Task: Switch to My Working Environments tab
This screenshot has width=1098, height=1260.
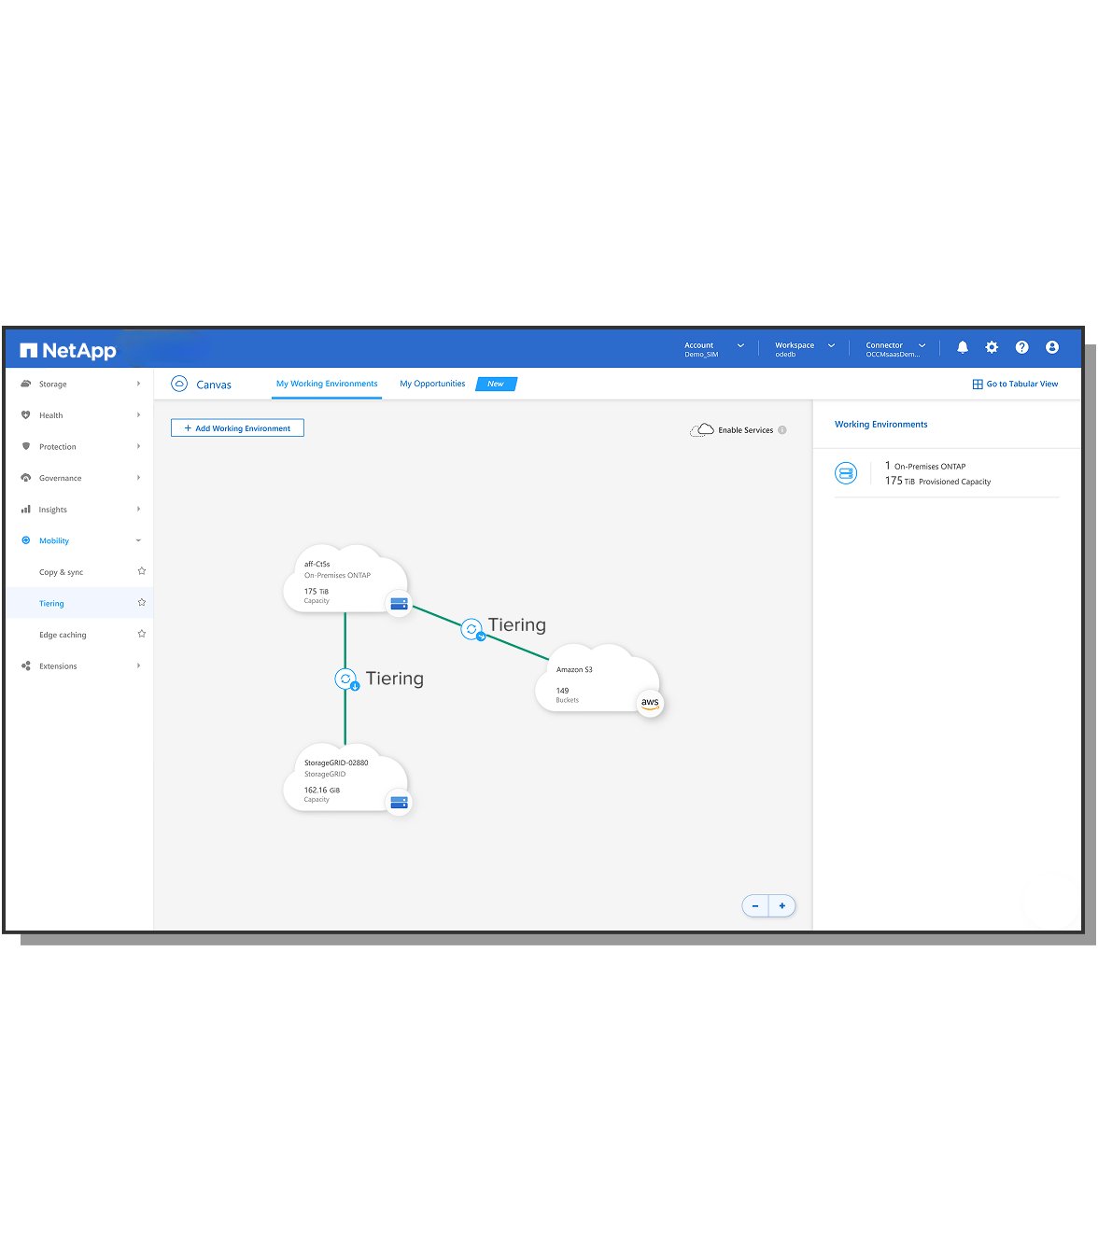Action: 327,384
